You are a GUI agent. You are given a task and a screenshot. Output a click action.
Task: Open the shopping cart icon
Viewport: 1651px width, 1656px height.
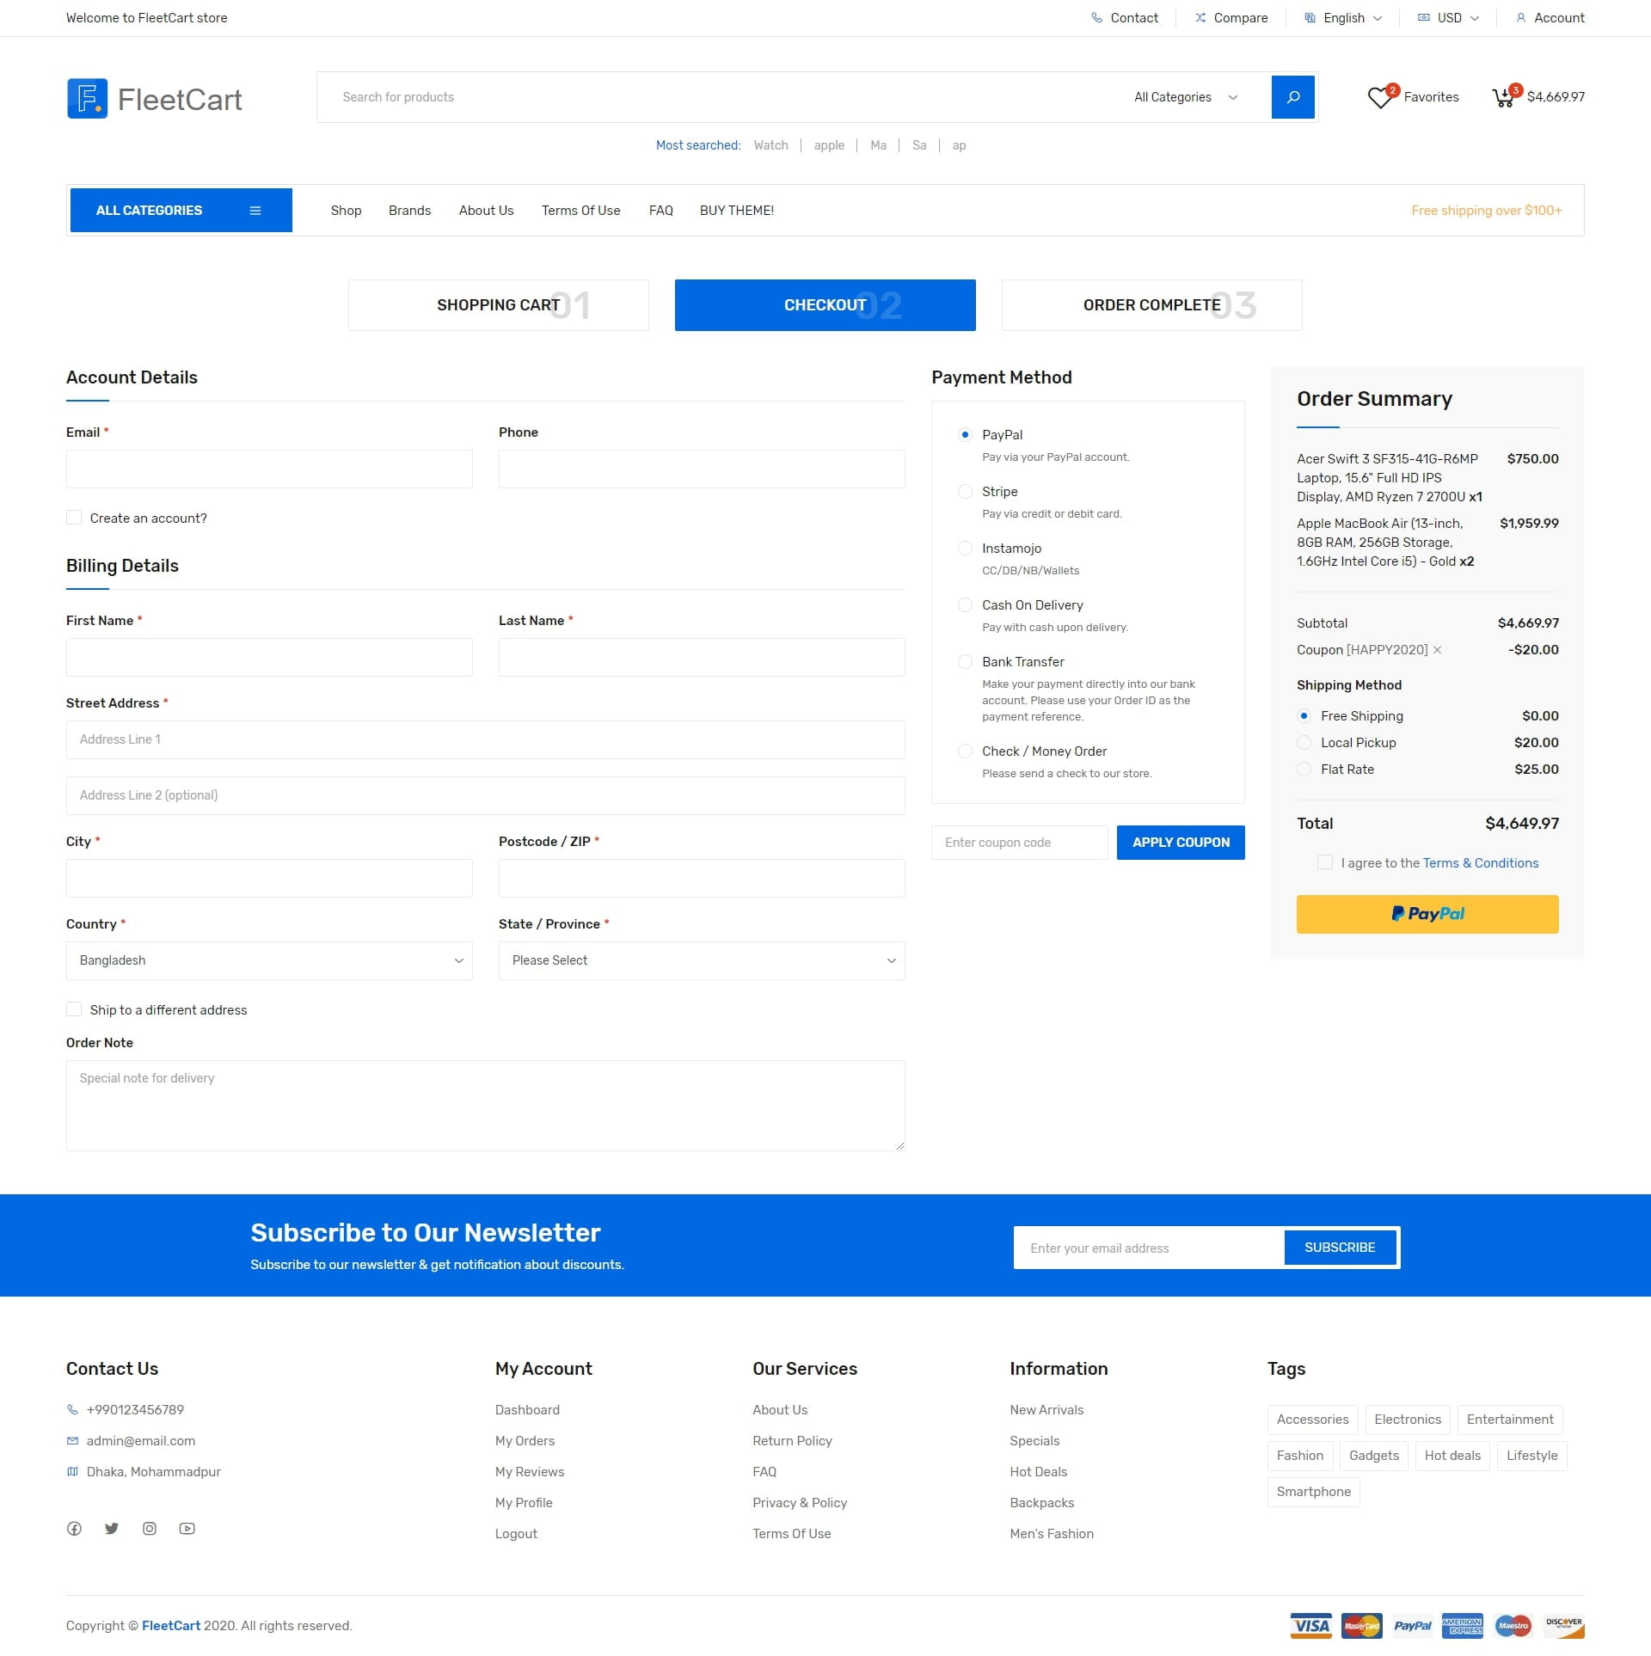coord(1502,97)
